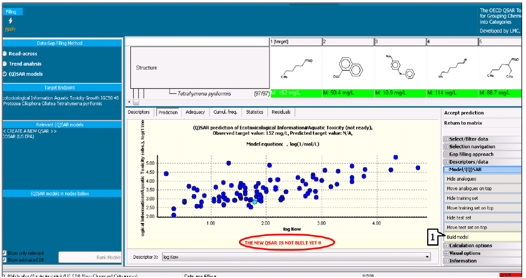The width and height of the screenshot is (526, 278).
Task: Select the chemical structure in column 4
Action: pos(452,68)
